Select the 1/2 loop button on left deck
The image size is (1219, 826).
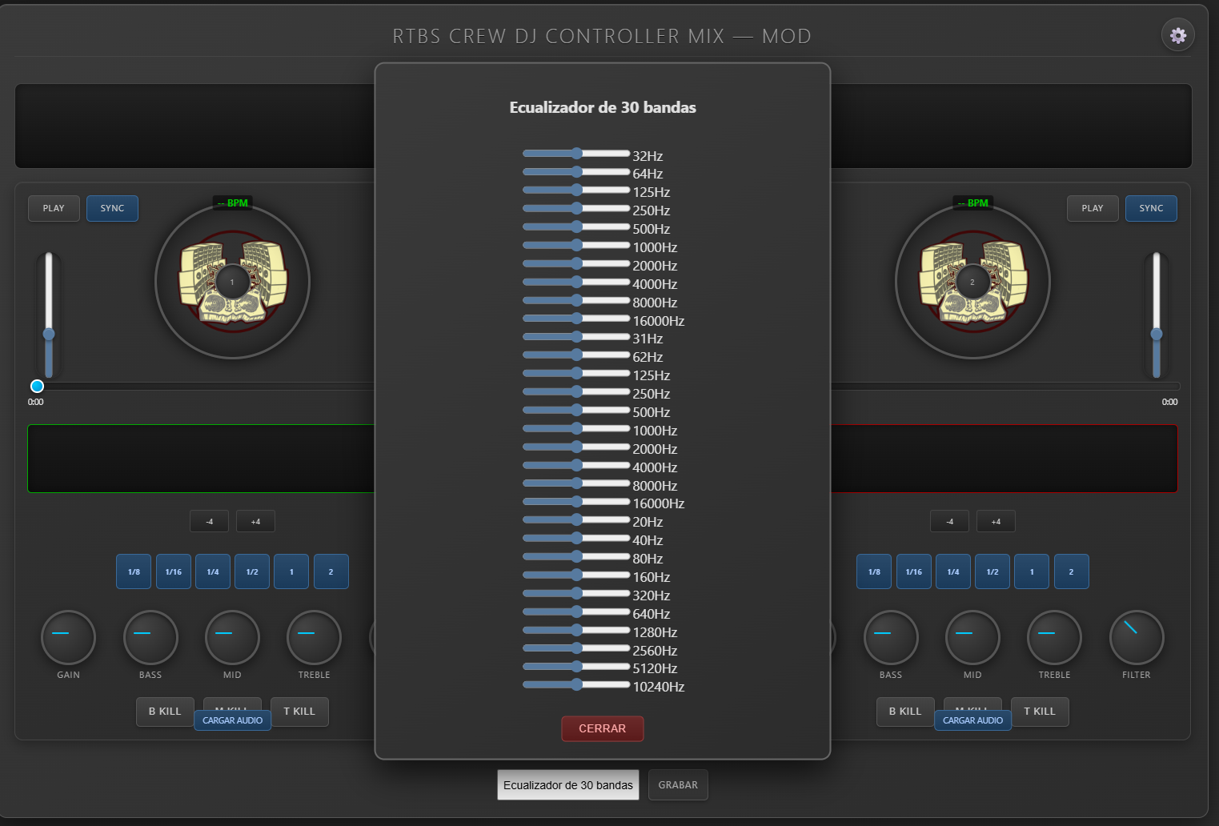pyautogui.click(x=252, y=571)
